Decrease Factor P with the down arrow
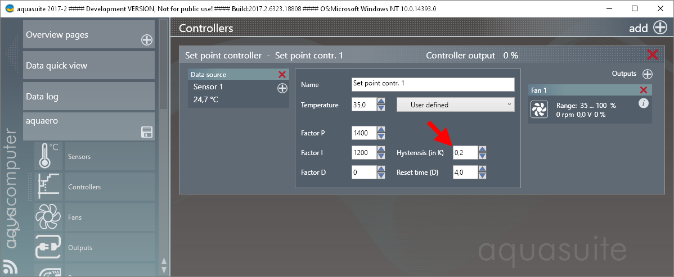This screenshot has width=674, height=277. pos(381,137)
